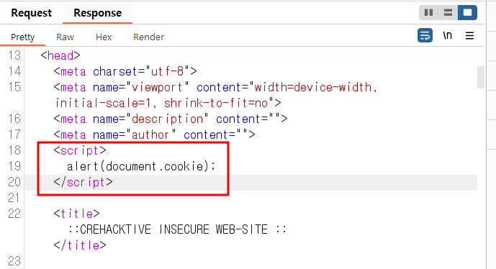Select the stacked horizontal layout icon

pyautogui.click(x=448, y=13)
